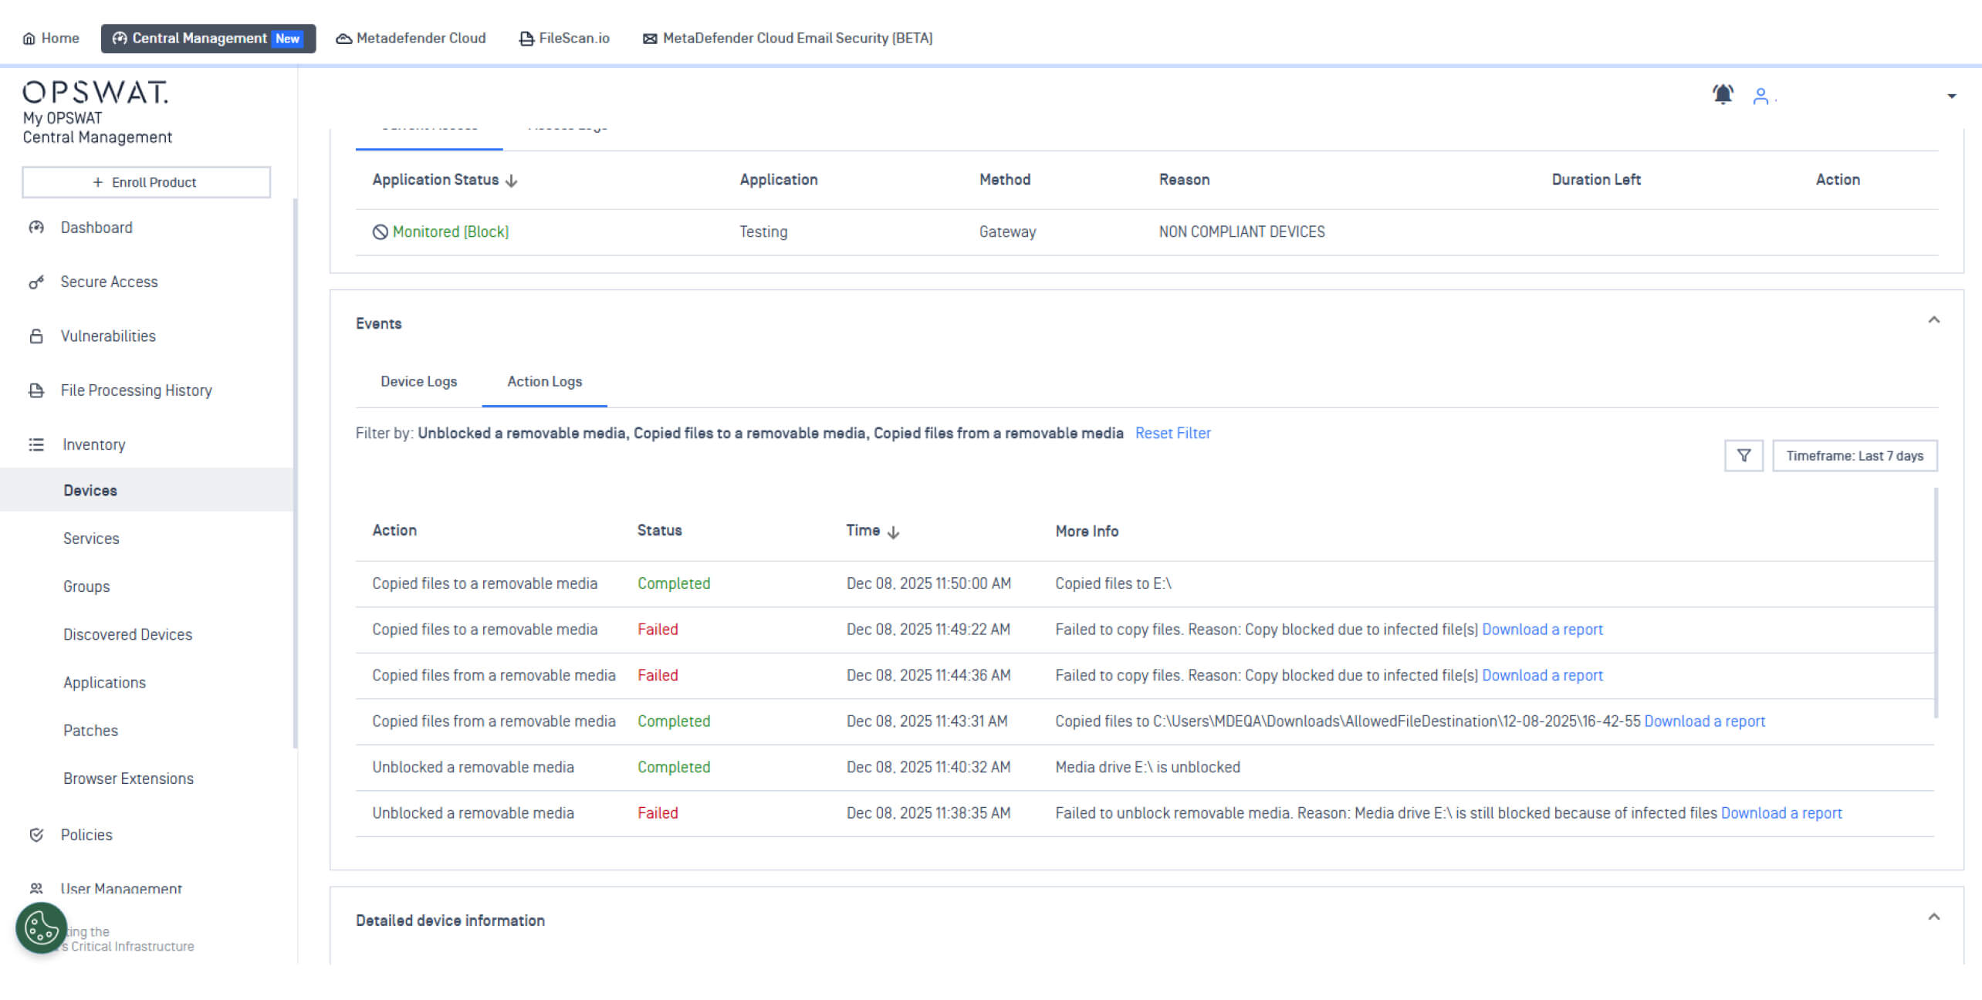This screenshot has width=1982, height=1000.
Task: Click the Enroll Product button
Action: pos(146,183)
